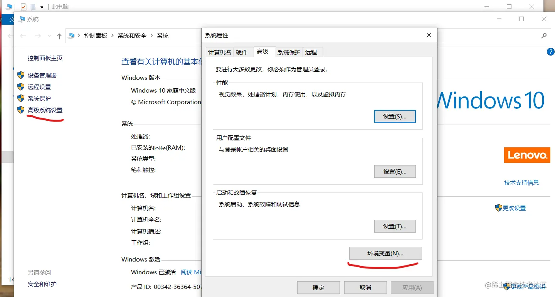The image size is (555, 297).
Task: Click the 系统 breadcrumb in the address bar
Action: point(163,36)
